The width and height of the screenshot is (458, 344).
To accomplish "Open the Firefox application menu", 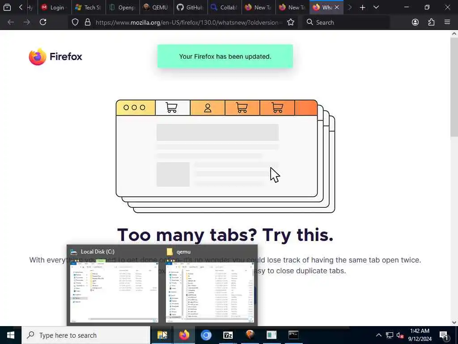I will click(x=447, y=22).
